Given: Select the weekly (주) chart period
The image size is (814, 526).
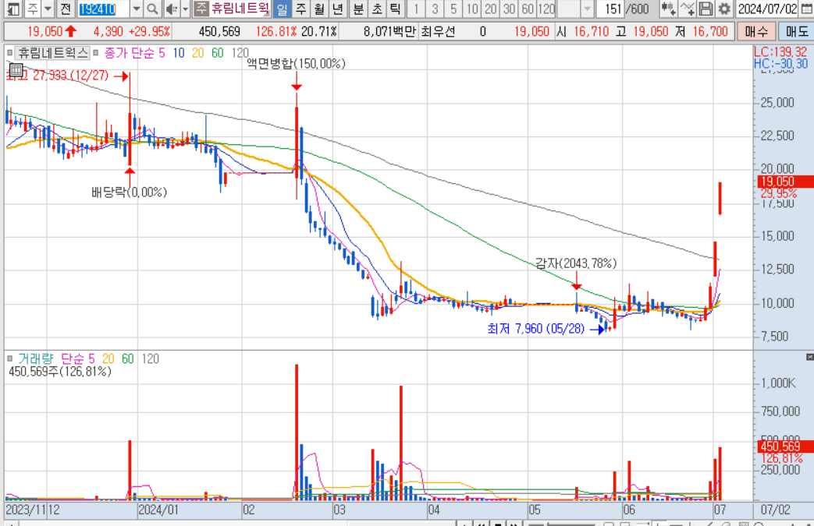Looking at the screenshot, I should (x=300, y=9).
